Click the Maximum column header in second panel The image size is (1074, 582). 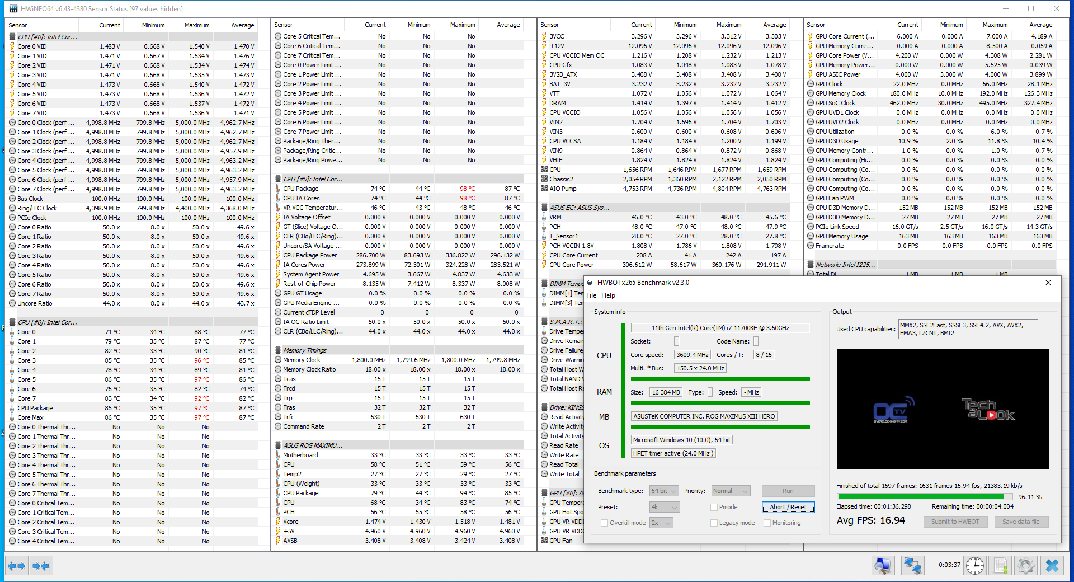point(456,25)
